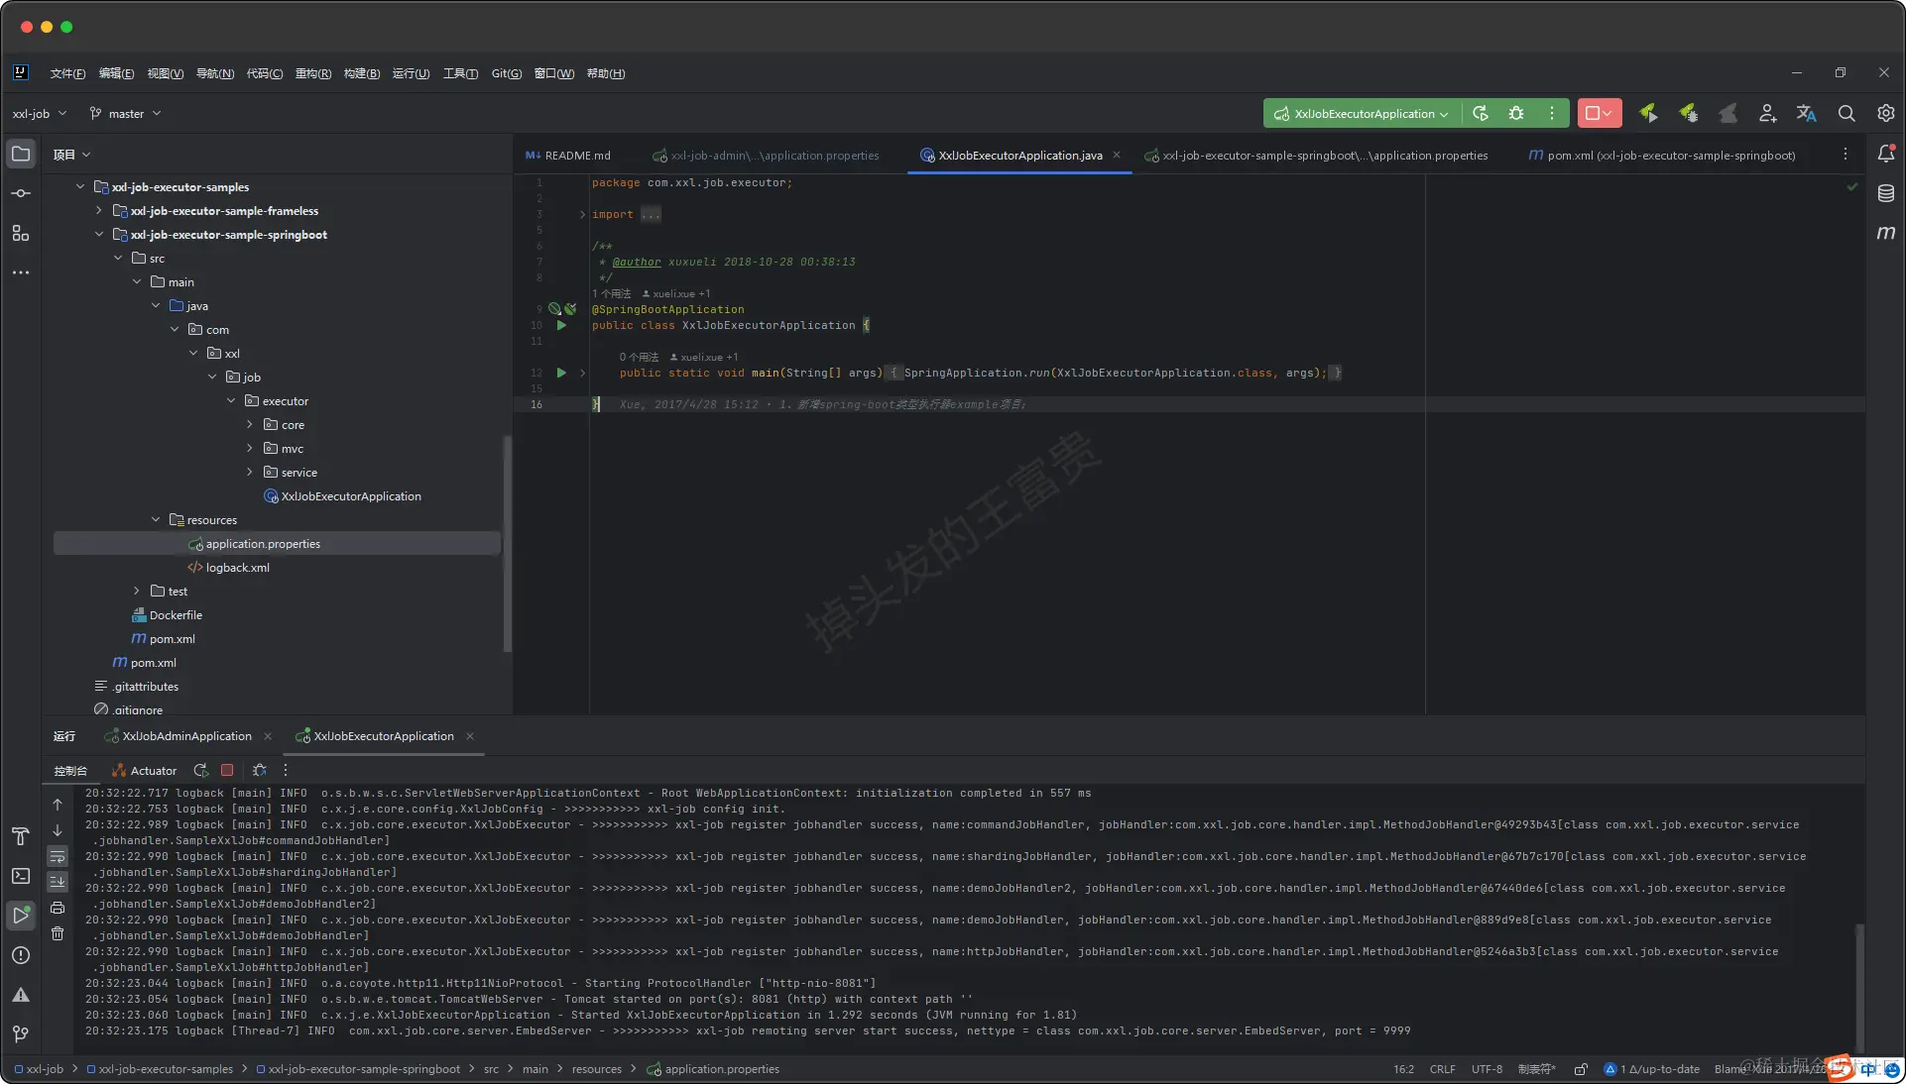This screenshot has height=1084, width=1906.
Task: Switch to README.md editor tab
Action: (577, 156)
